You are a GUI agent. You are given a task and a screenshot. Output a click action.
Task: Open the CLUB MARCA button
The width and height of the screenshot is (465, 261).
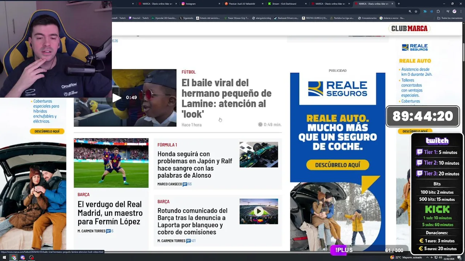pyautogui.click(x=409, y=28)
